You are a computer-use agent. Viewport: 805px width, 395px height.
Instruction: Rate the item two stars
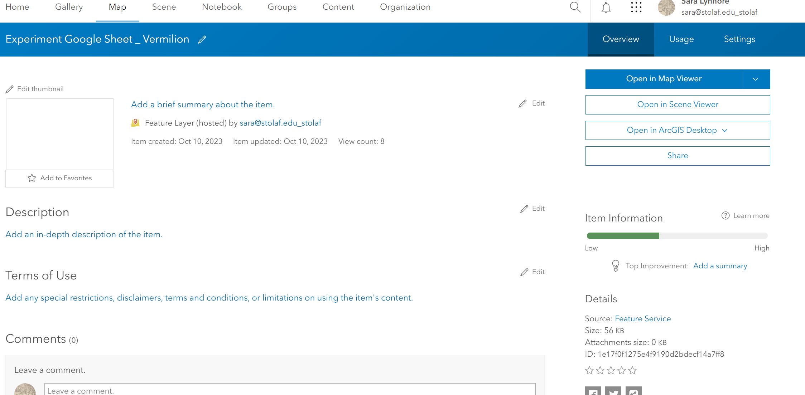click(600, 370)
